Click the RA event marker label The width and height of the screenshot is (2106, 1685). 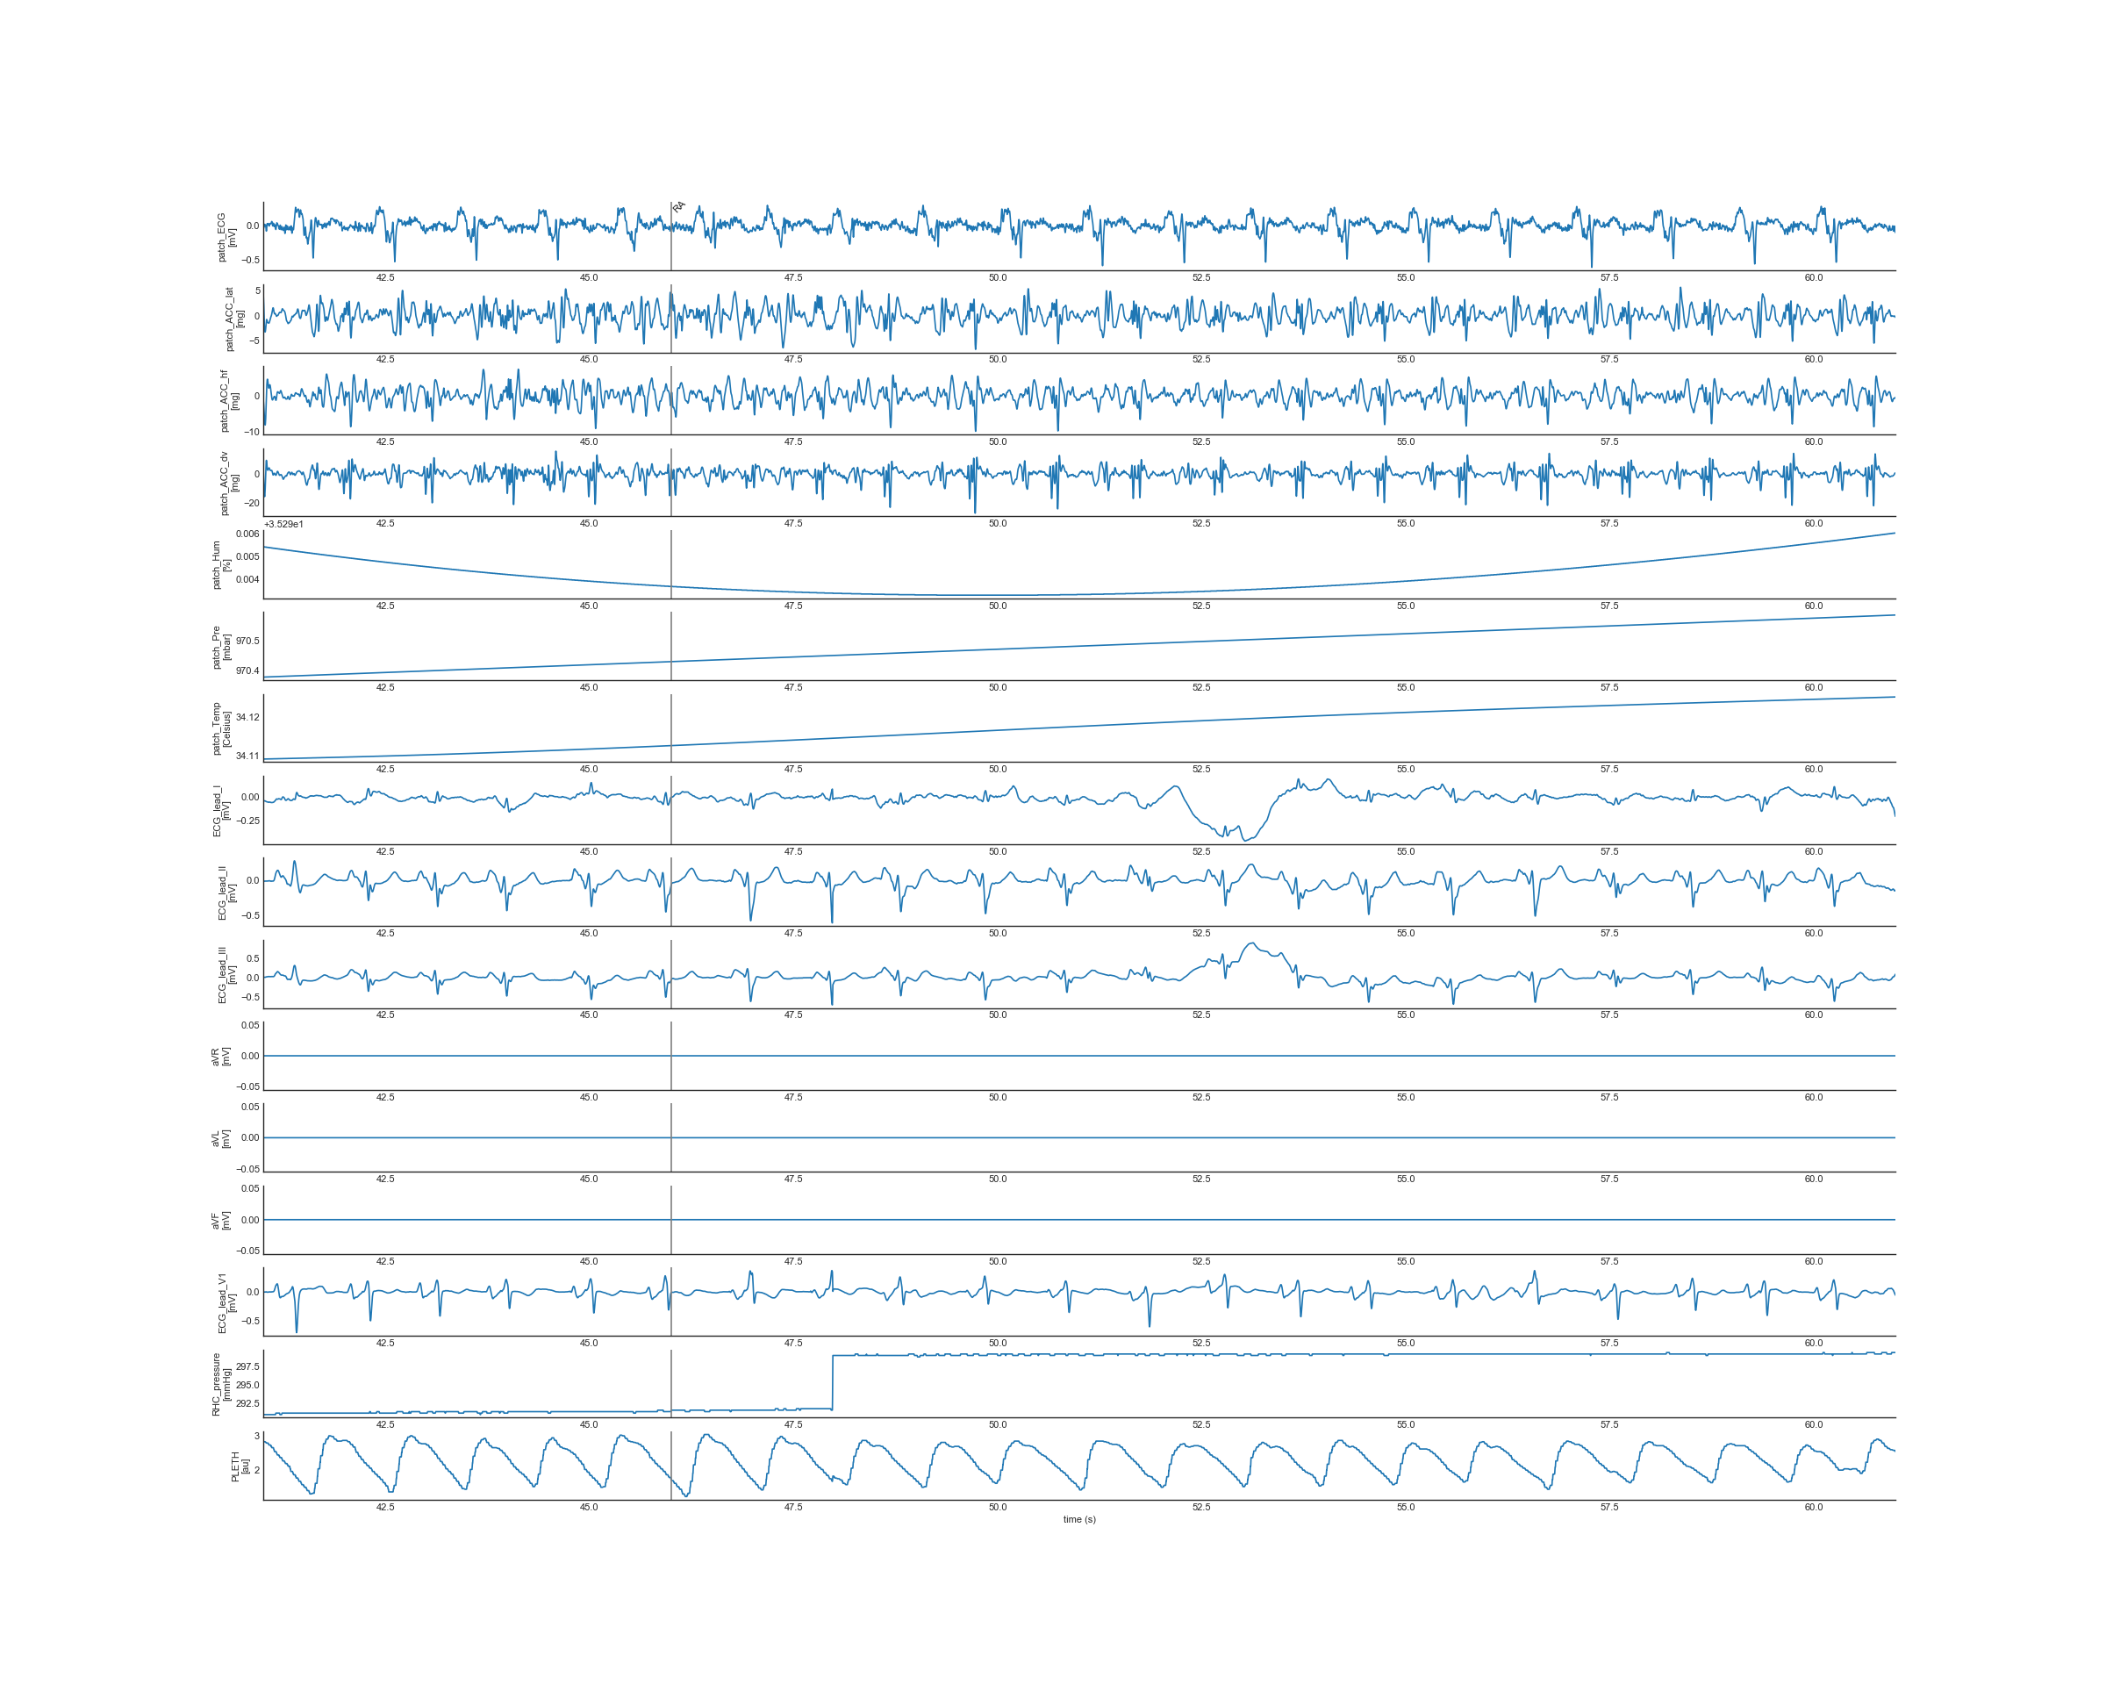click(679, 206)
